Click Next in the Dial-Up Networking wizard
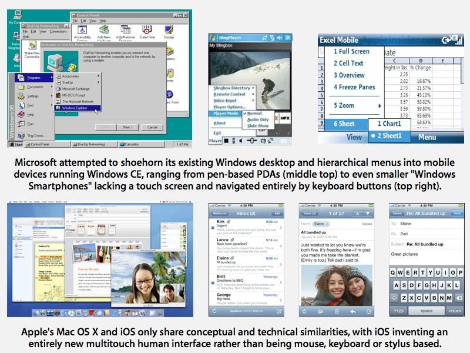This screenshot has width=470, height=353. pos(127,127)
